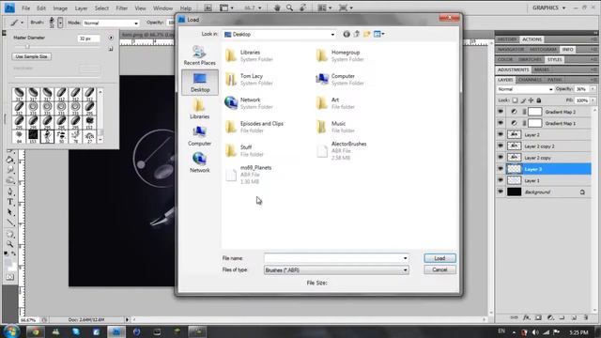Select the ms69_Planets ABR file
The height and width of the screenshot is (338, 601).
[249, 175]
